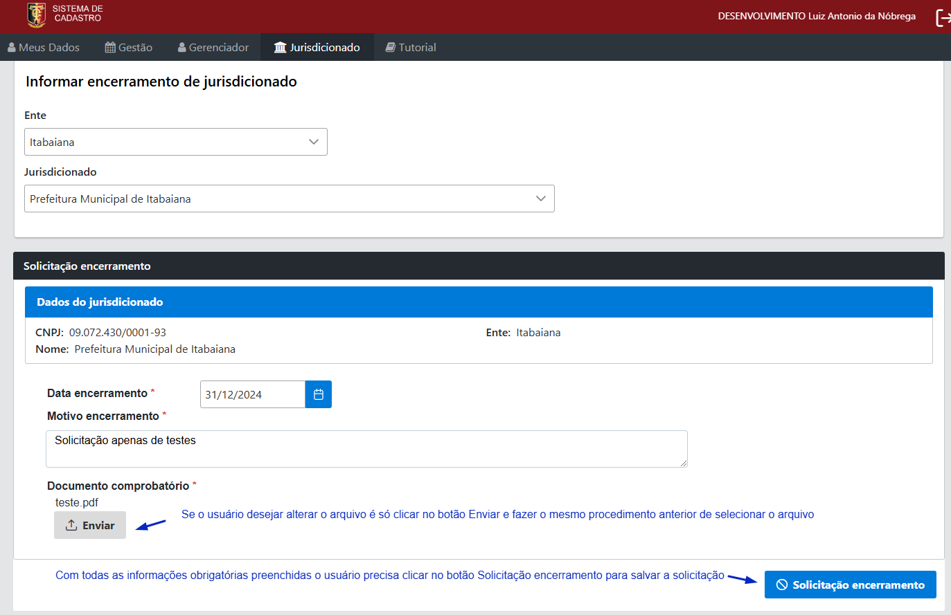Click the user name Luiz Antonio da Nóbrega
Viewport: 951px width, 615px height.
coord(862,16)
